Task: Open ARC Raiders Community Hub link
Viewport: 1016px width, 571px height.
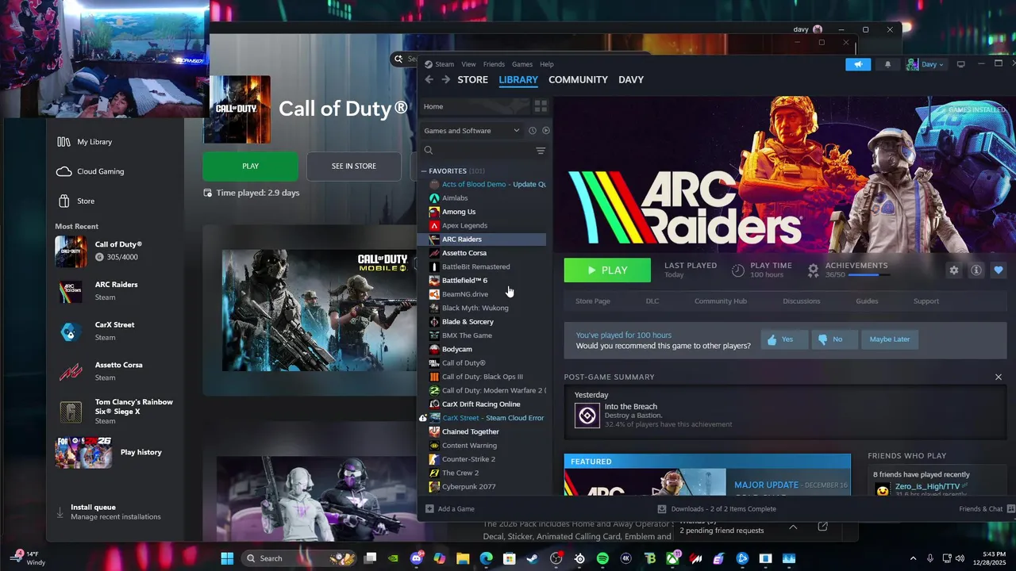Action: click(x=721, y=301)
